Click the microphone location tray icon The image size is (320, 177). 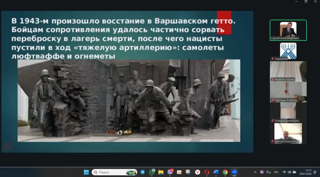point(269,172)
